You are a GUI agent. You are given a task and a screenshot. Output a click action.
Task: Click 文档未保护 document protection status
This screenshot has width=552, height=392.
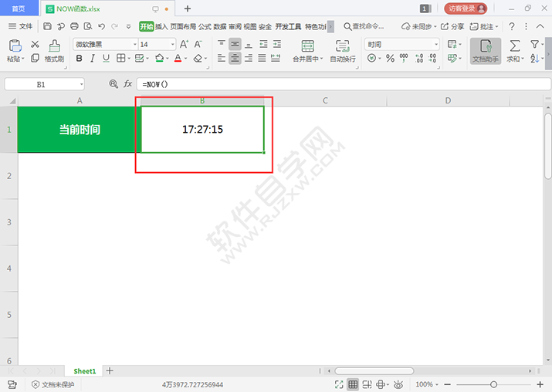pyautogui.click(x=53, y=384)
